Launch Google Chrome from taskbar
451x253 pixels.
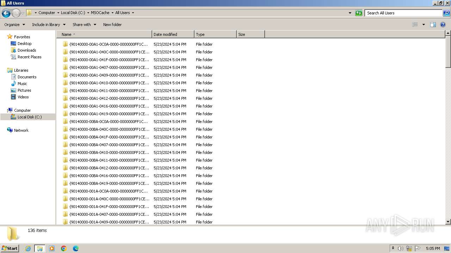click(64, 248)
